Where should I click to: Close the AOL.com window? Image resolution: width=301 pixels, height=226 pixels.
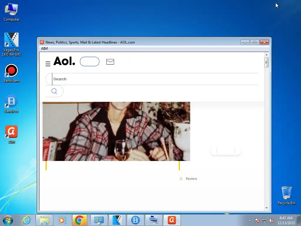point(264,42)
